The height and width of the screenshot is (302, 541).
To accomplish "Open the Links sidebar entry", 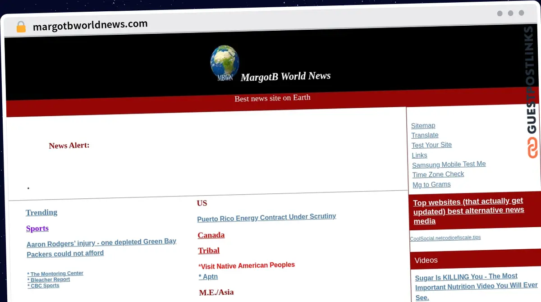I will click(419, 155).
